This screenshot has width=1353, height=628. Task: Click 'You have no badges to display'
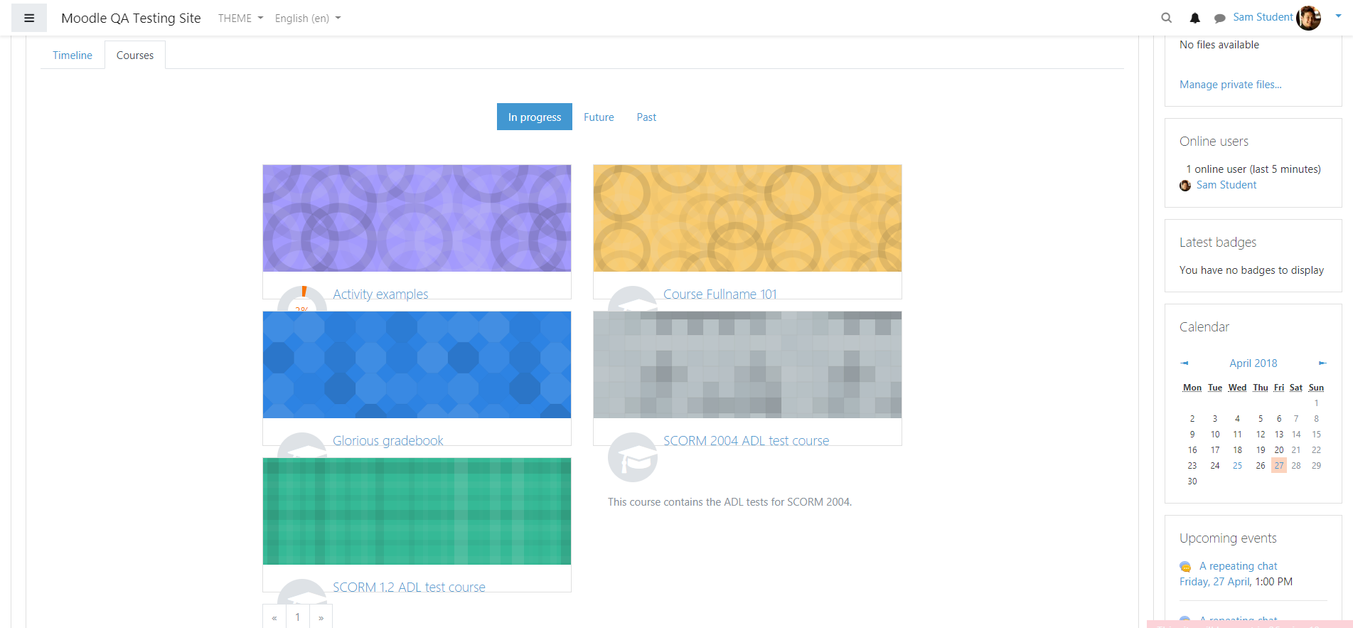click(x=1251, y=270)
